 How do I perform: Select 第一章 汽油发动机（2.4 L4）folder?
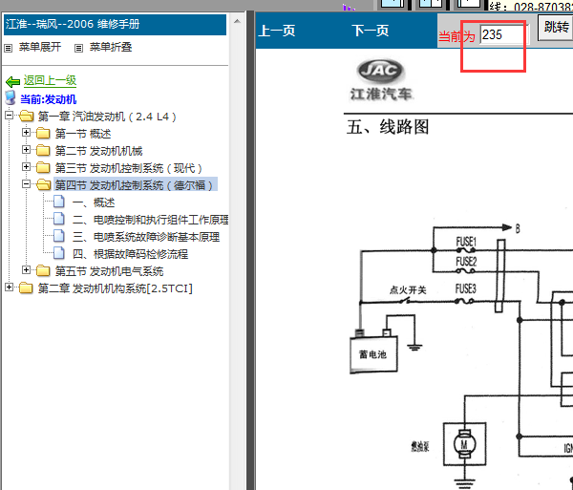coord(107,117)
